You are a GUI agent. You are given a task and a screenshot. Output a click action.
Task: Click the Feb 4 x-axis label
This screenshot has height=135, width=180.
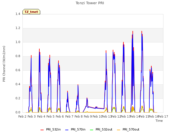41,116
